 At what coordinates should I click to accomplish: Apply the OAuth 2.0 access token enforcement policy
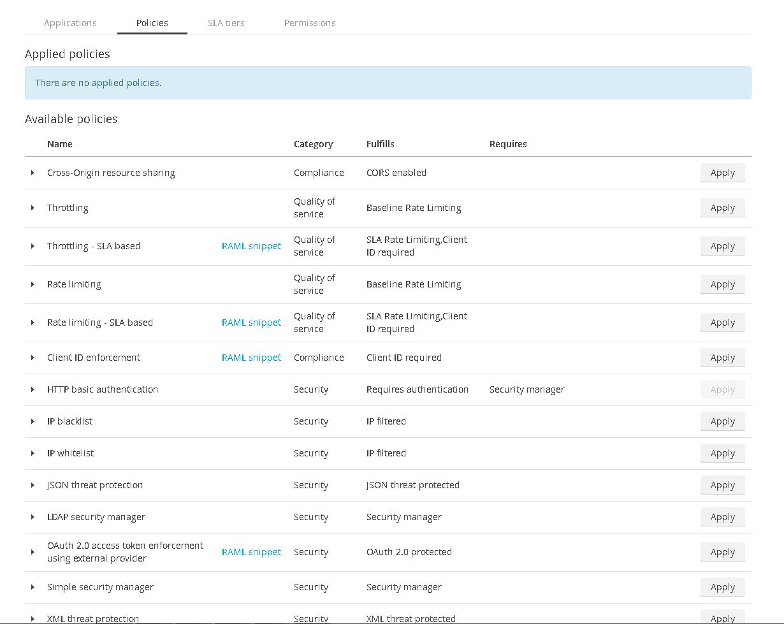722,552
